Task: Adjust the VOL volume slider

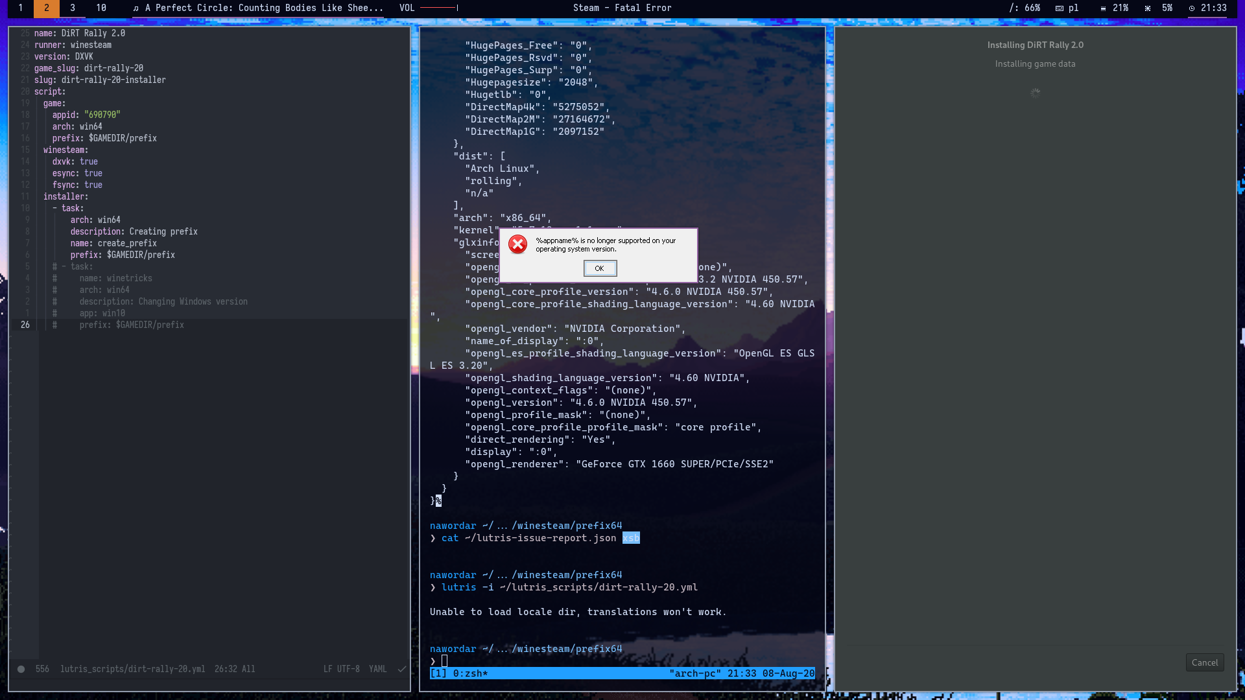Action: pos(440,8)
